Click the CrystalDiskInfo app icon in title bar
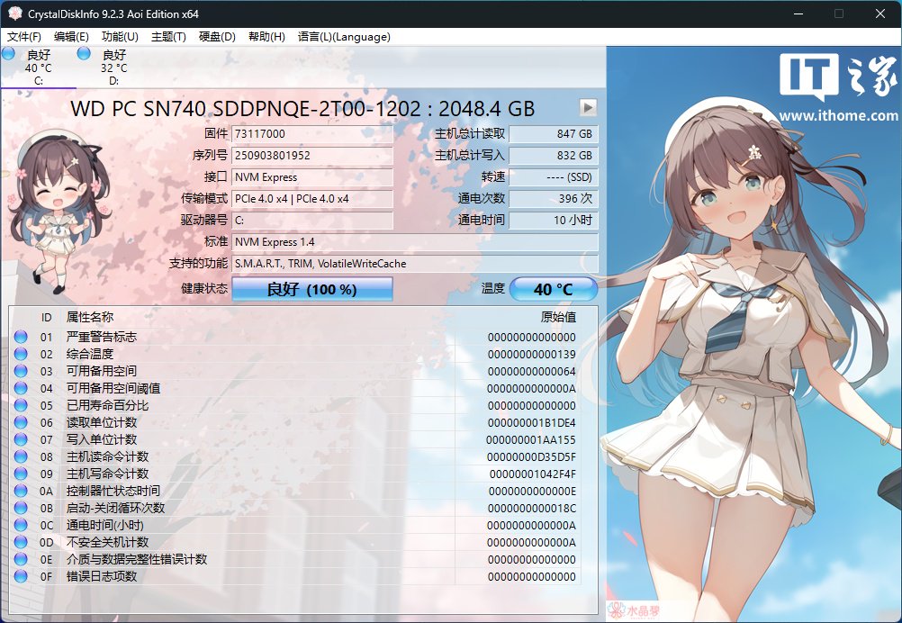The image size is (902, 623). click(x=15, y=14)
